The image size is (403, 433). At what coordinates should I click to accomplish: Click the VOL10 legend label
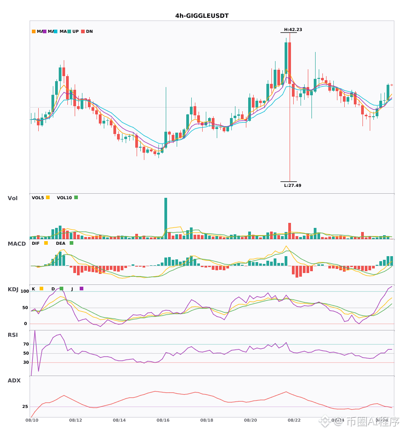[x=64, y=198]
